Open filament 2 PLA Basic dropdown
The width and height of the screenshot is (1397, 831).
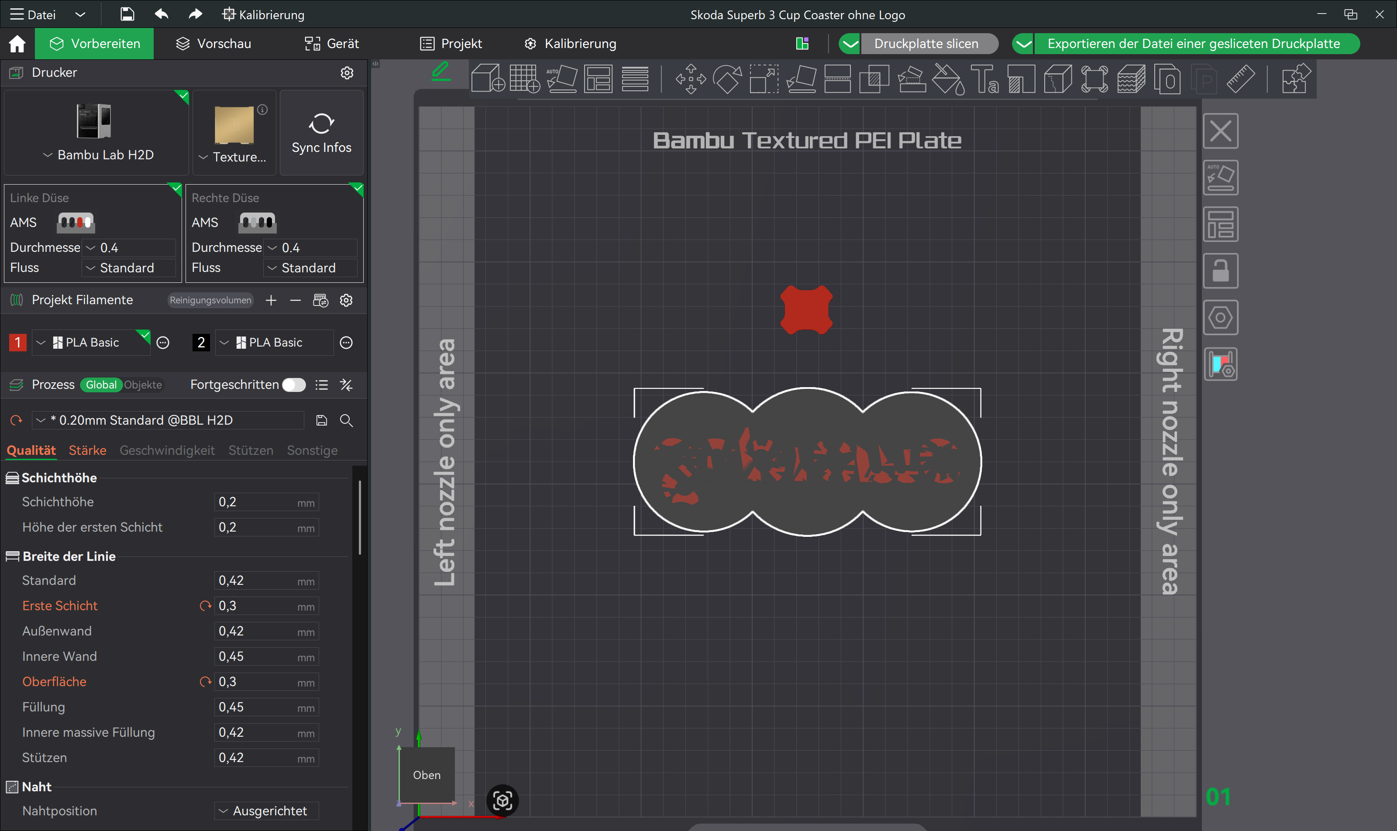[x=275, y=342]
